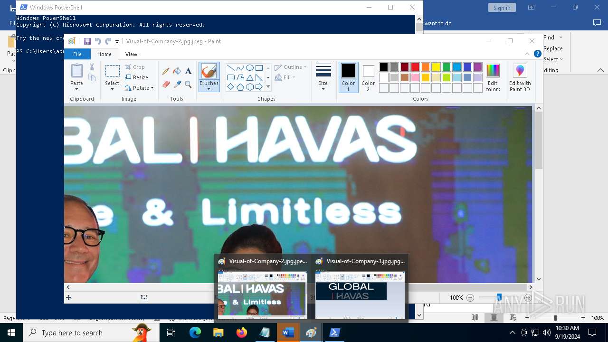This screenshot has height=342, width=608.
Task: Activate Color 2 selector
Action: click(368, 77)
